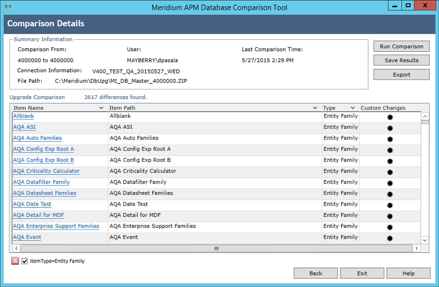Click the vertical scrollbar thumb
This screenshot has height=287, width=439.
(x=425, y=122)
